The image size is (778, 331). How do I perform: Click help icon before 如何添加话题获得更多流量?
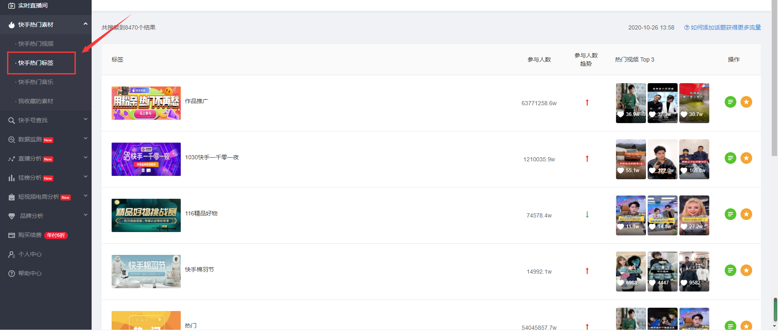click(686, 27)
